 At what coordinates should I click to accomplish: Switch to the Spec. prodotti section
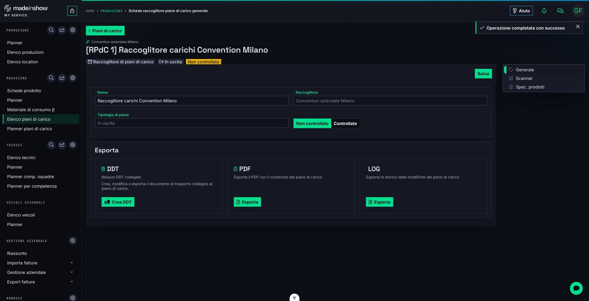[x=544, y=87]
